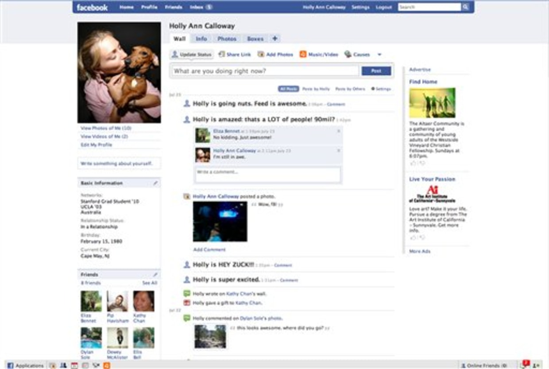Switch to the Photos tab
Viewport: 549px width, 369px height.
pyautogui.click(x=227, y=39)
